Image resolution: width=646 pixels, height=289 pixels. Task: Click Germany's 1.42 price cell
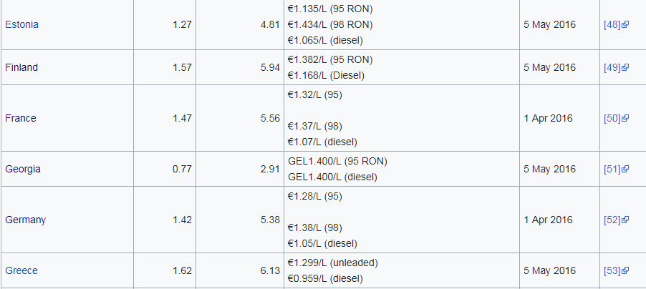click(x=165, y=220)
